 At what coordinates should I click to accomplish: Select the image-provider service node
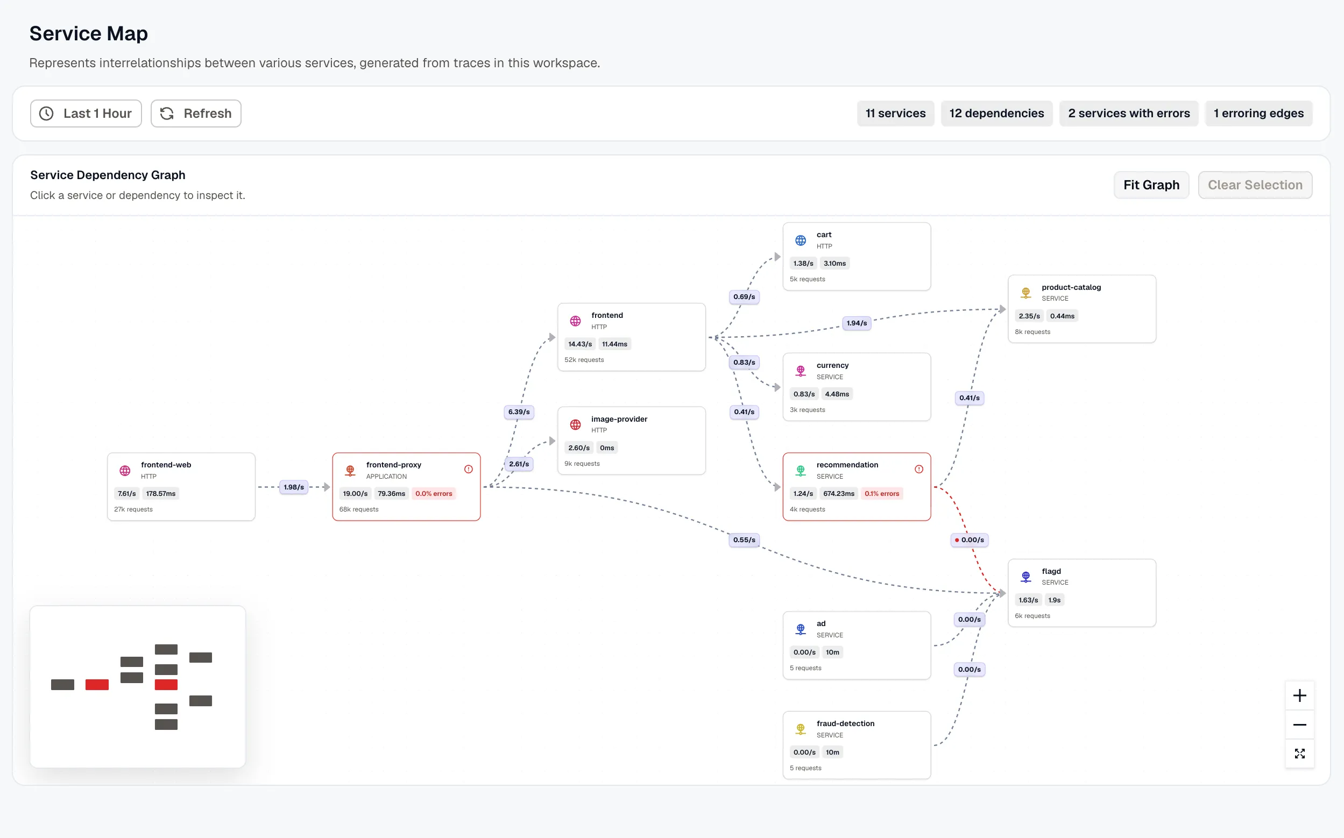pyautogui.click(x=631, y=441)
